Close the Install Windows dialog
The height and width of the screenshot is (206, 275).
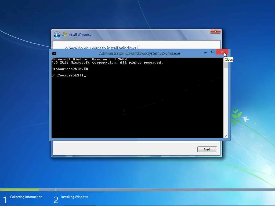click(215, 31)
